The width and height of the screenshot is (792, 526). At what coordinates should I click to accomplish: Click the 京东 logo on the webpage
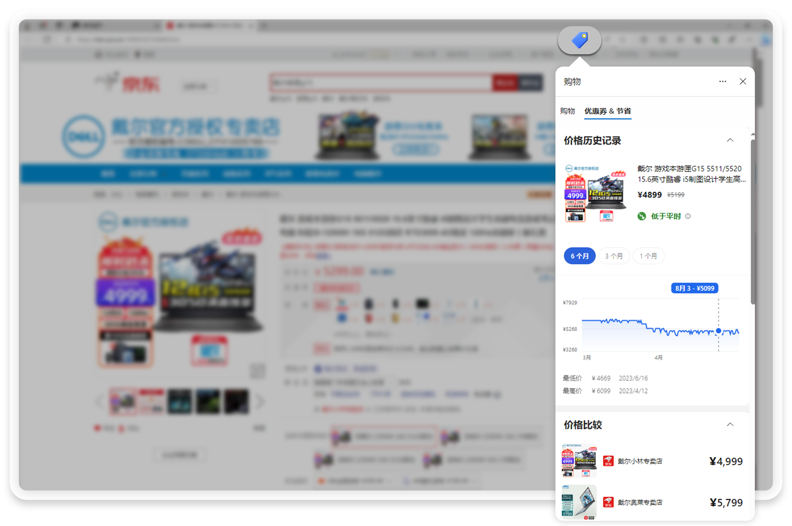tap(128, 83)
